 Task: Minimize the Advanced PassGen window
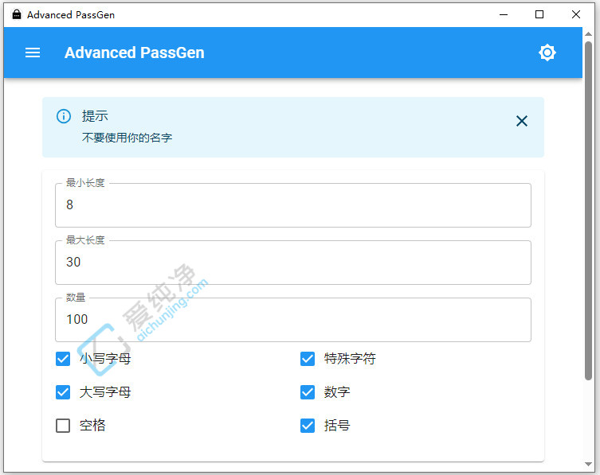pos(504,14)
